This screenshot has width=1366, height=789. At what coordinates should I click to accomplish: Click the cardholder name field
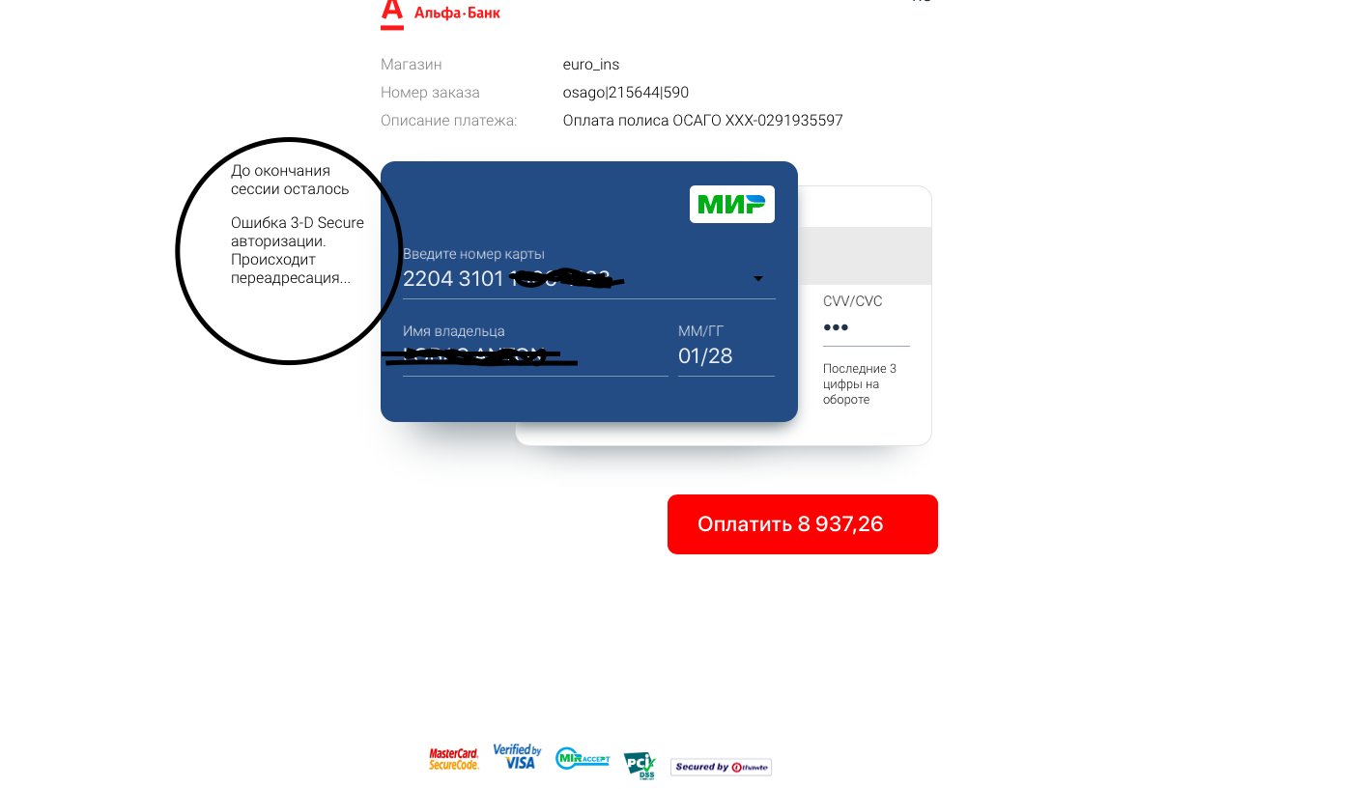point(535,355)
